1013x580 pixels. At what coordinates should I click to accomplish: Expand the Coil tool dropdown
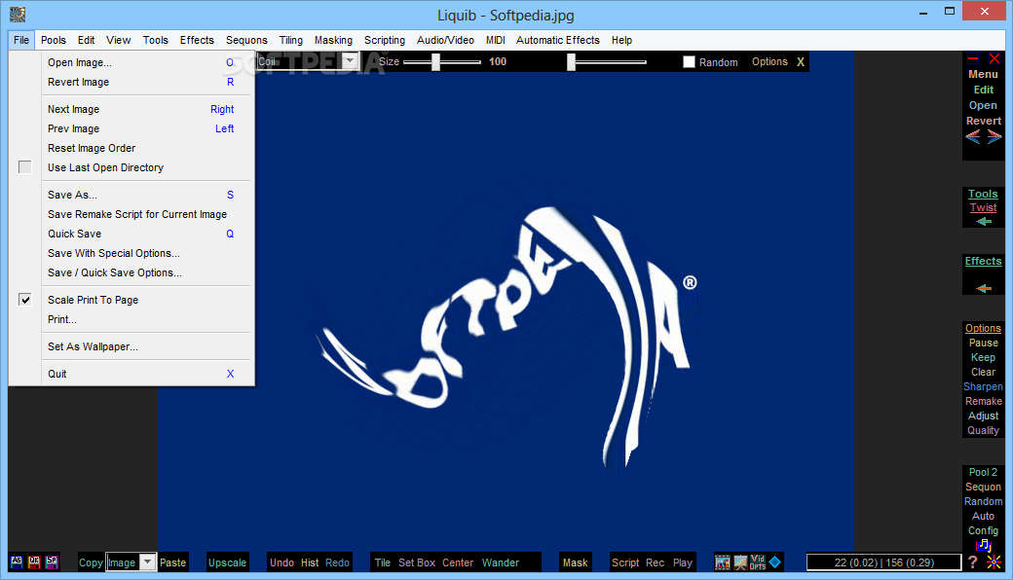click(x=350, y=61)
